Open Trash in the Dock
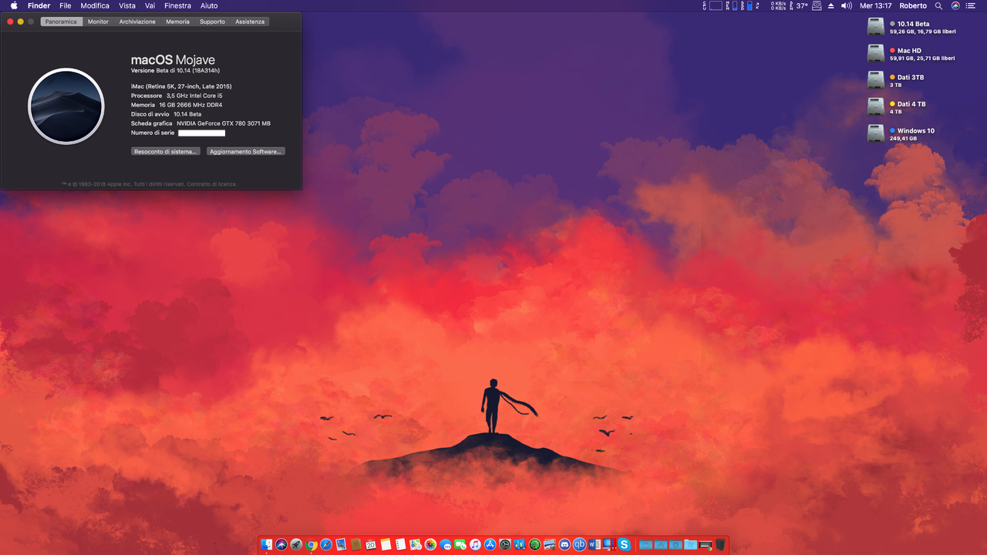Viewport: 987px width, 555px height. click(720, 544)
